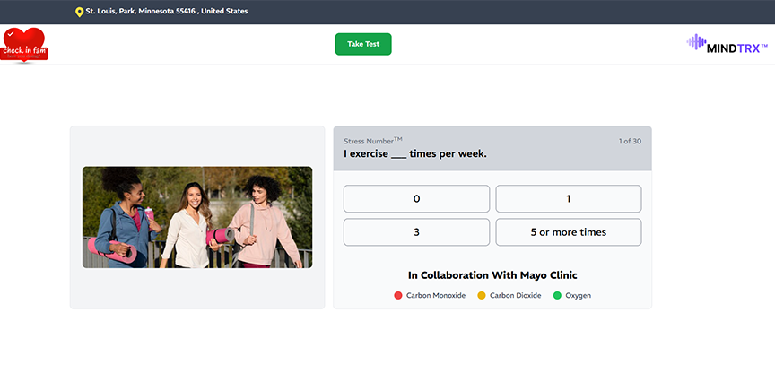Image resolution: width=775 pixels, height=391 pixels.
Task: Click the purple MindTRX waveform icon
Action: [x=696, y=42]
